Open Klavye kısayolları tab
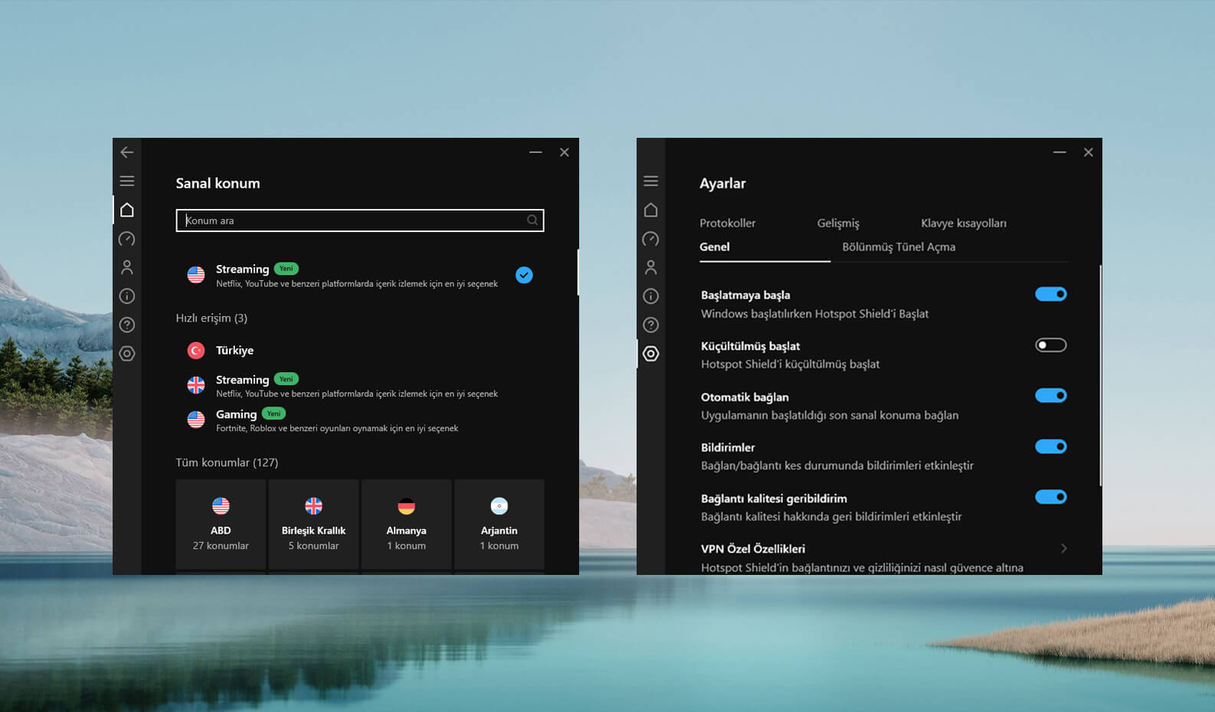This screenshot has width=1215, height=712. pyautogui.click(x=964, y=223)
